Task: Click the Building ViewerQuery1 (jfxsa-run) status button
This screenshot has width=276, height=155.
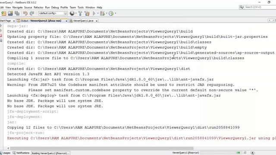Action: 50,153
